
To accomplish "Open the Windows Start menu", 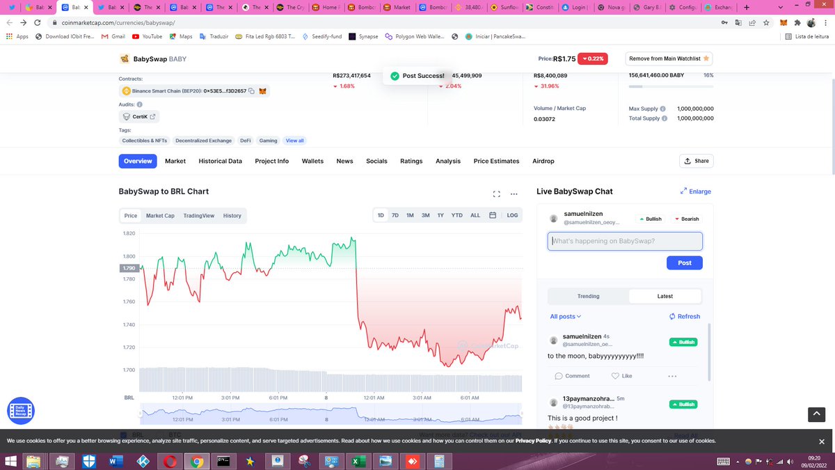I will pyautogui.click(x=10, y=461).
